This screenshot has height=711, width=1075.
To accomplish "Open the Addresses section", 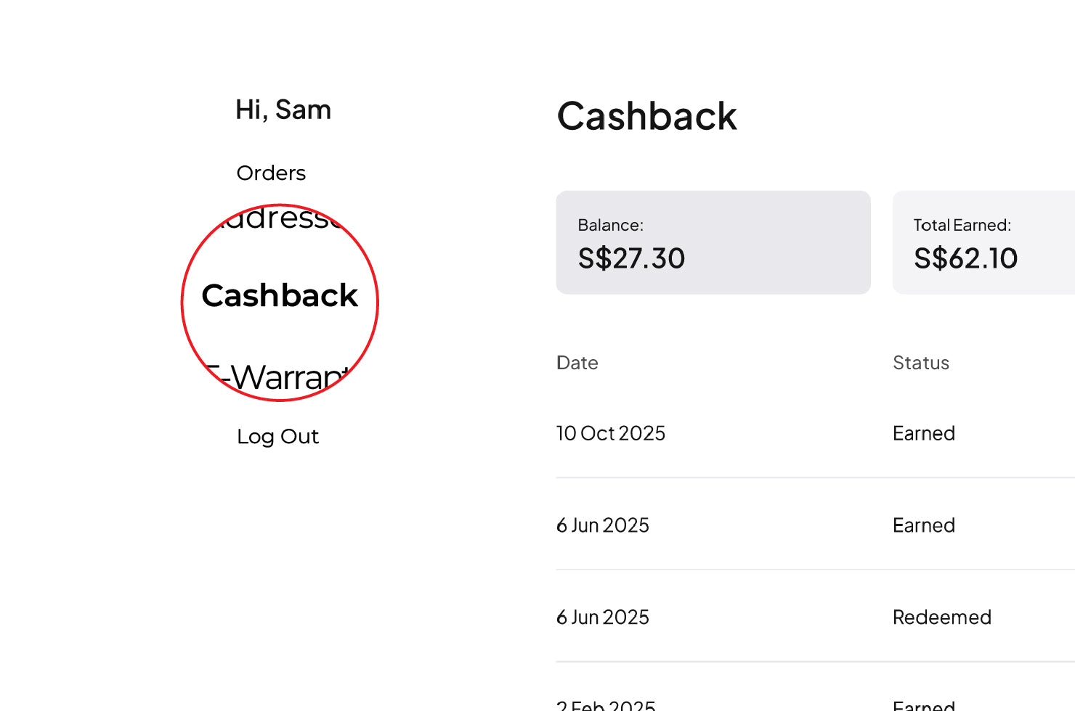I will click(278, 218).
